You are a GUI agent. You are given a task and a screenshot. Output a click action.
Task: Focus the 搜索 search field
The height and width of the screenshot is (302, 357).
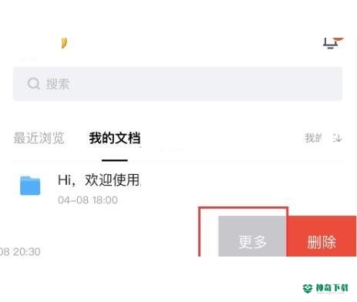177,84
